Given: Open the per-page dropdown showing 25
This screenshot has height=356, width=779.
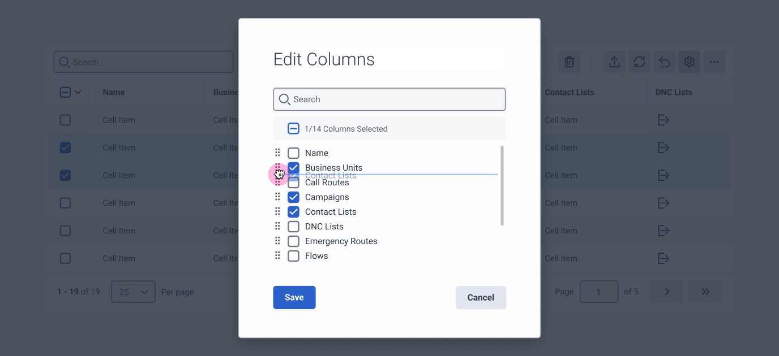Looking at the screenshot, I should (x=133, y=292).
